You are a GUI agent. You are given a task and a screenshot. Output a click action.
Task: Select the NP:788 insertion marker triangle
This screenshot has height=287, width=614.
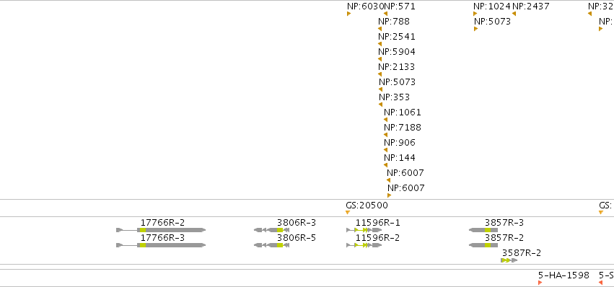[x=380, y=29]
